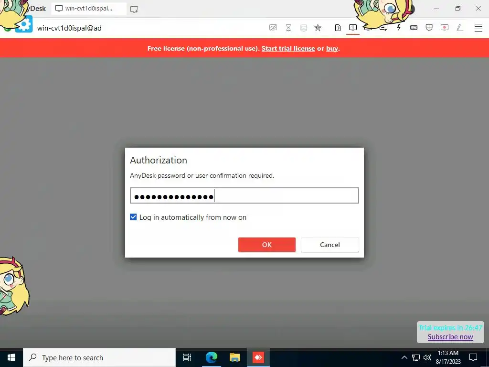
Task: Open whiteboard pen icon
Action: point(460,28)
